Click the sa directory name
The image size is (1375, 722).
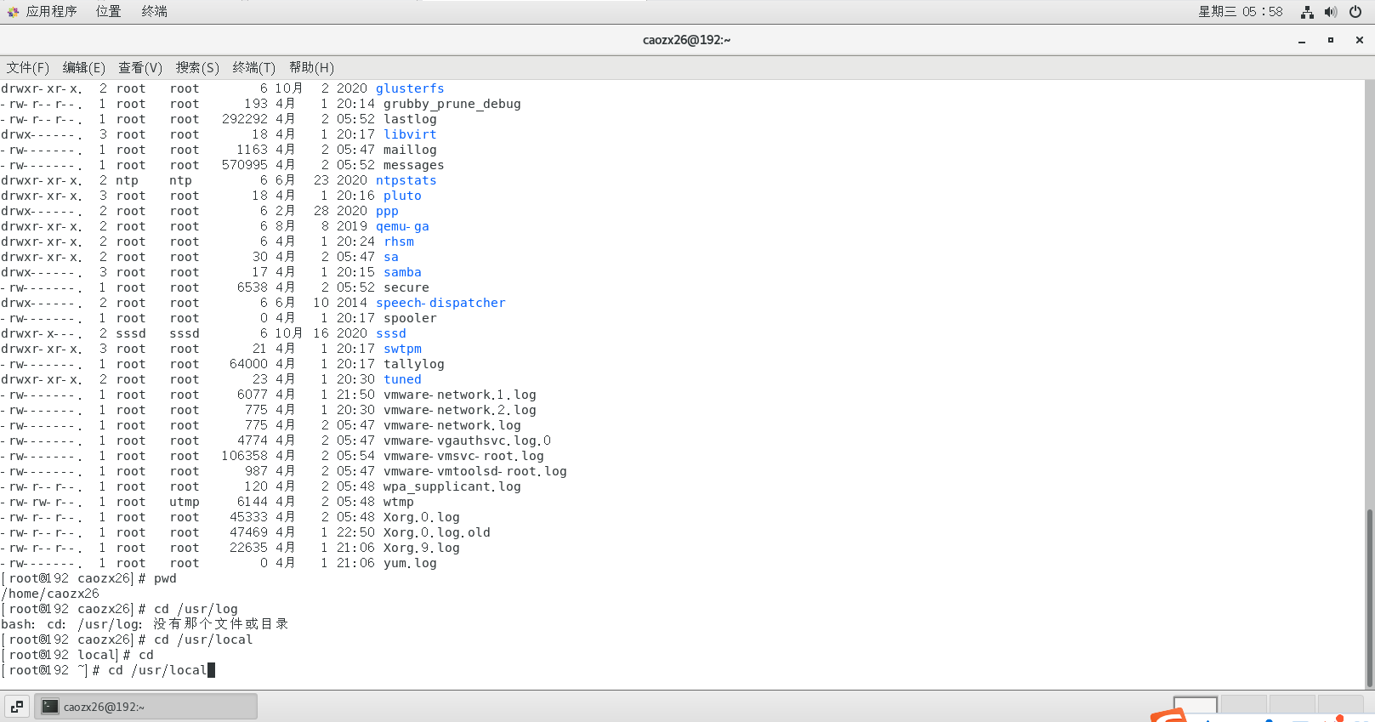pos(391,257)
